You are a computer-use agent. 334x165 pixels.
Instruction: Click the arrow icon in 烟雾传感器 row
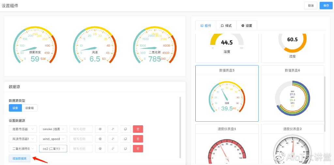(113, 129)
